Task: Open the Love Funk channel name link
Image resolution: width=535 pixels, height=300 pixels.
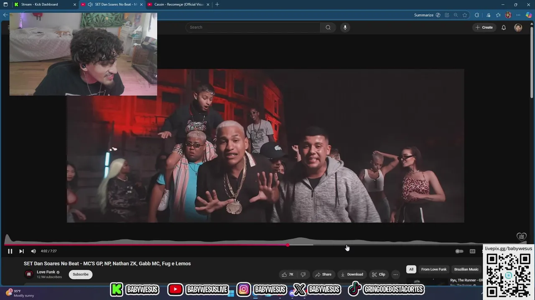Action: pos(46,272)
